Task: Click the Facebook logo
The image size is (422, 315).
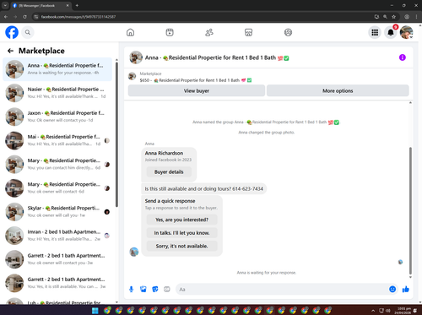Action: point(12,32)
